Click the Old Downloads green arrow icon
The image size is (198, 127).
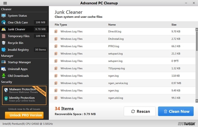[4, 76]
